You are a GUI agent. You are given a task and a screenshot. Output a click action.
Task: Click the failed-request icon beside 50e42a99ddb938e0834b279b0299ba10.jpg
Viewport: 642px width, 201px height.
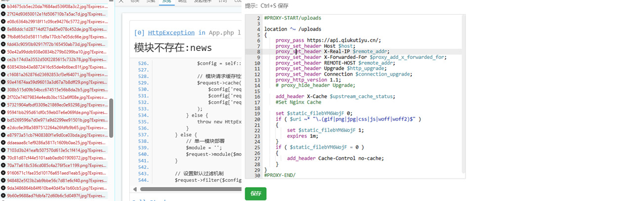pyautogui.click(x=3, y=51)
